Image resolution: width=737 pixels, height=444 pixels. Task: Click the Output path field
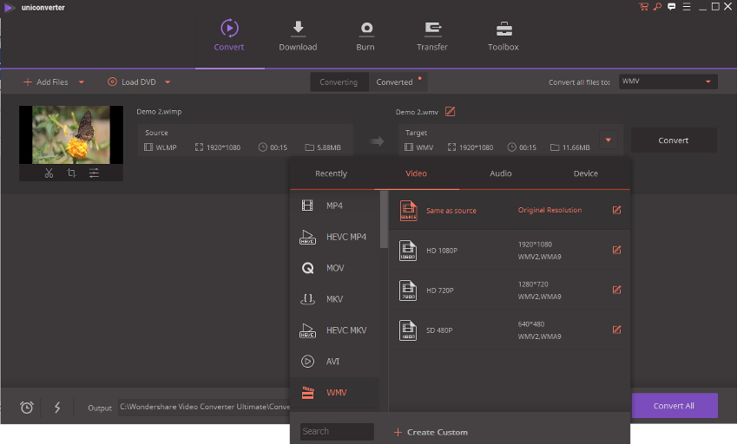pyautogui.click(x=204, y=407)
